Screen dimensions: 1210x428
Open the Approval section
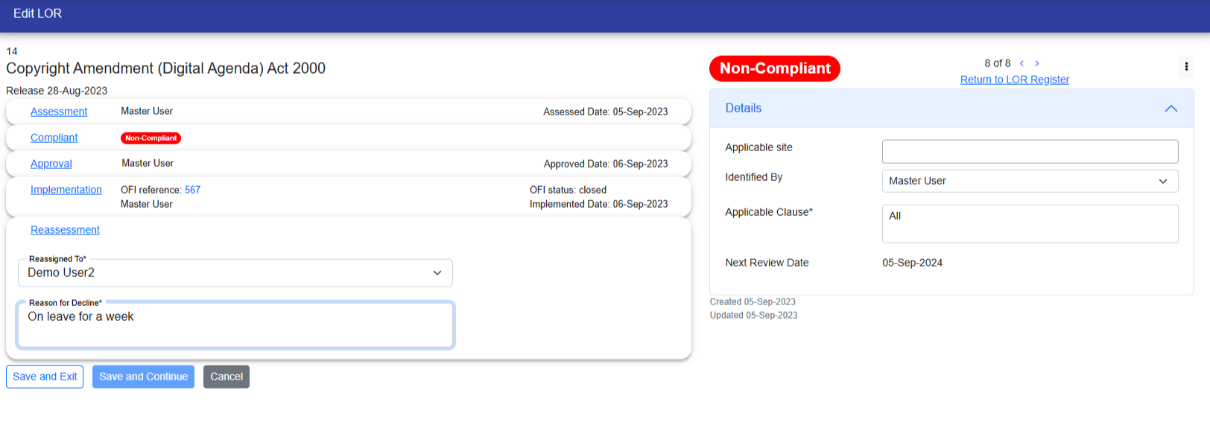51,164
